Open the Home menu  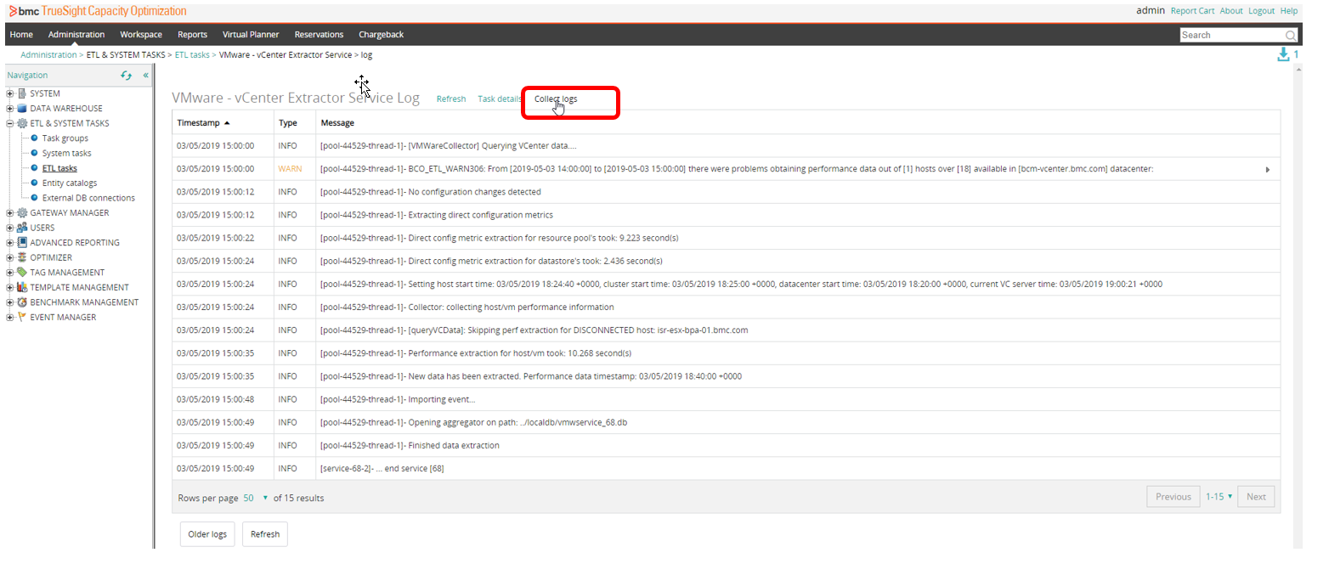click(21, 35)
